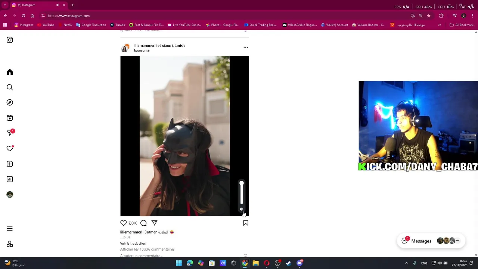Screen dimensions: 478x269
Task: Share the post via paper plane icon
Action: [154, 223]
